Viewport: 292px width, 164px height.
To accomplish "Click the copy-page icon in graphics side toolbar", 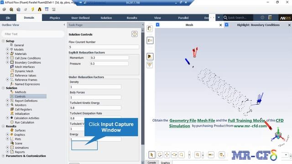I will click(x=150, y=28).
